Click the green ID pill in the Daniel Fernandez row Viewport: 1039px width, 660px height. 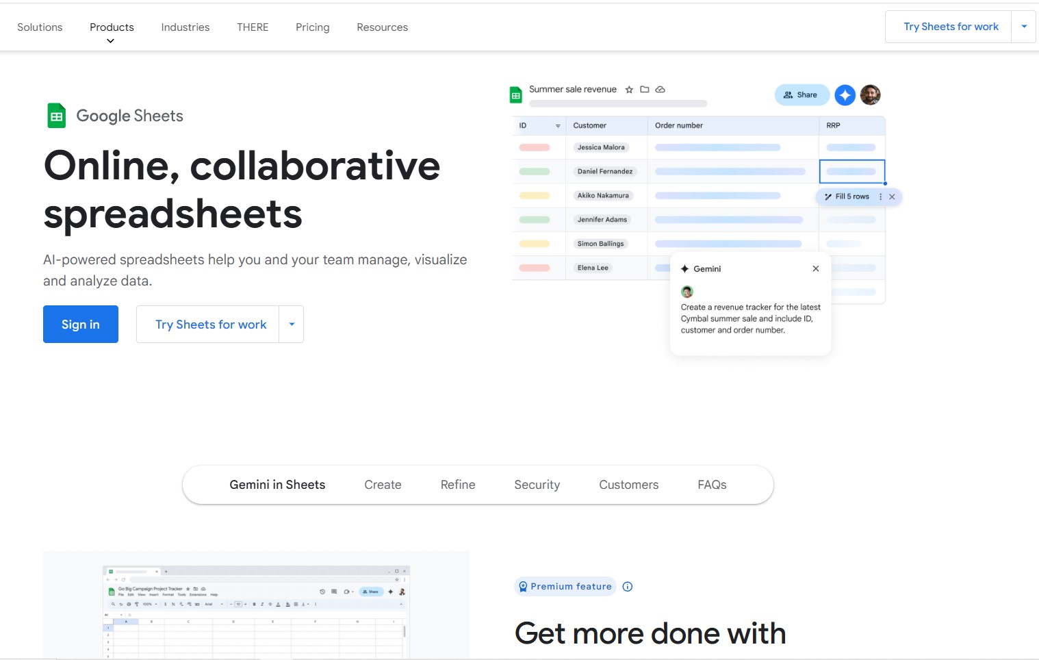coord(535,171)
